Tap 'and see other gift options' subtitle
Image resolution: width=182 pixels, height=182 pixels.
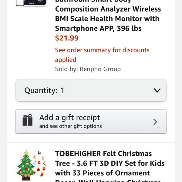click(71, 126)
